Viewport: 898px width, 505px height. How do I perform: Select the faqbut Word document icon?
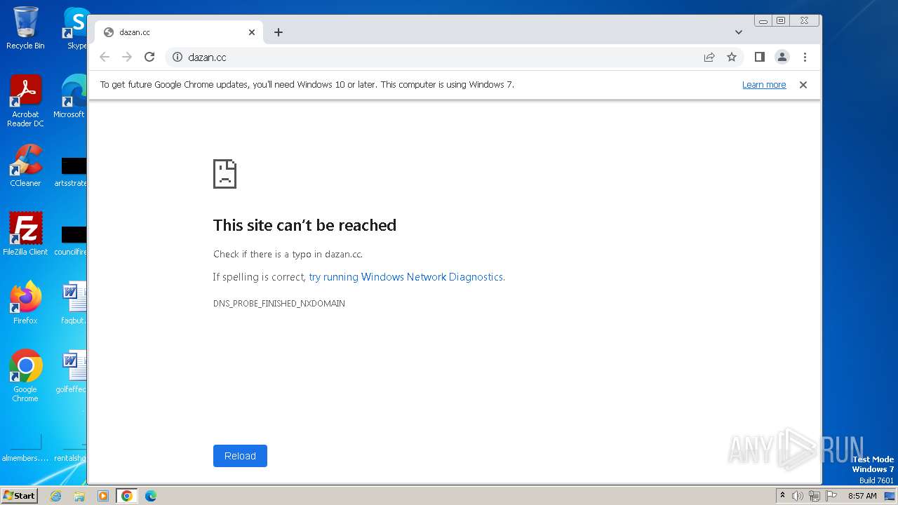[73, 302]
